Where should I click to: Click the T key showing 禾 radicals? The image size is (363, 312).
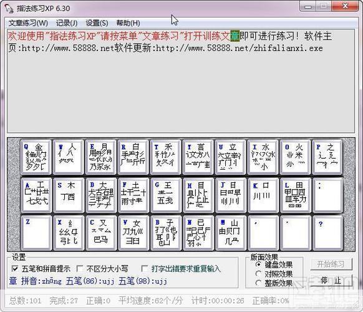[165, 157]
